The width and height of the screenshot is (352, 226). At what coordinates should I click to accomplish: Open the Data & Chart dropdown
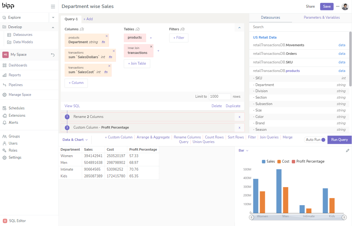74,139
